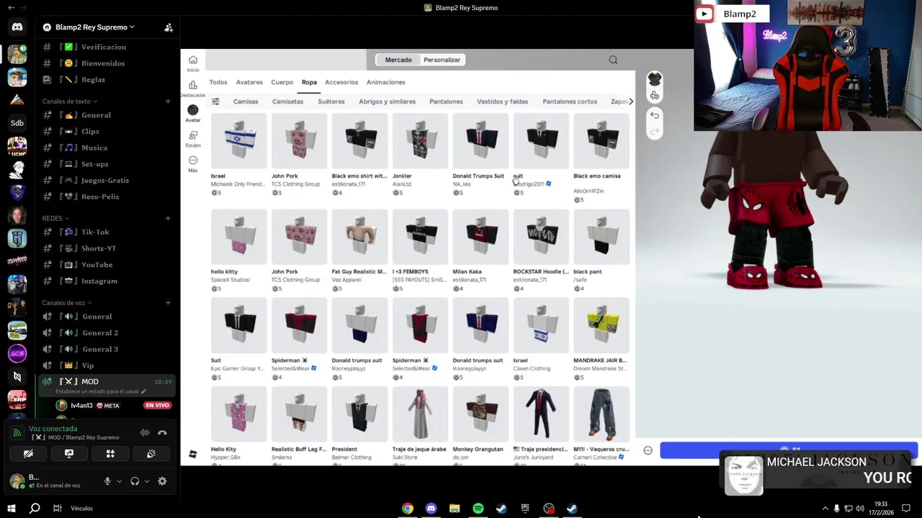
Task: Disconnect from voice with hang-up icon
Action: coord(162,432)
